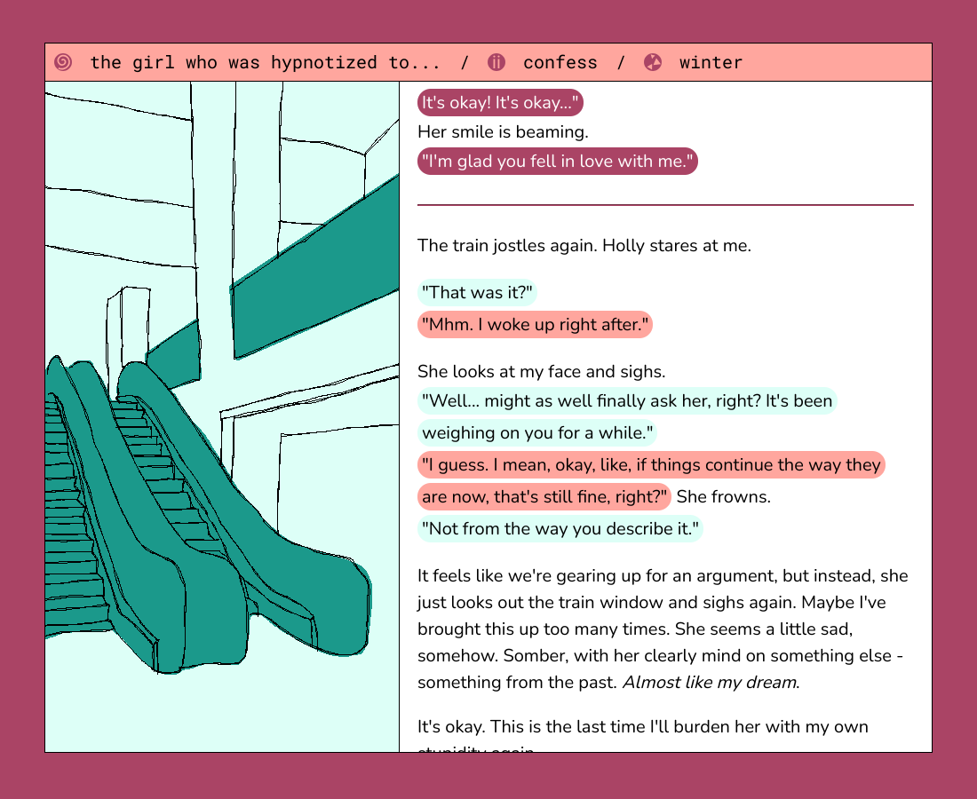Select the confess breadcrumb item
The height and width of the screenshot is (799, 977).
560,62
